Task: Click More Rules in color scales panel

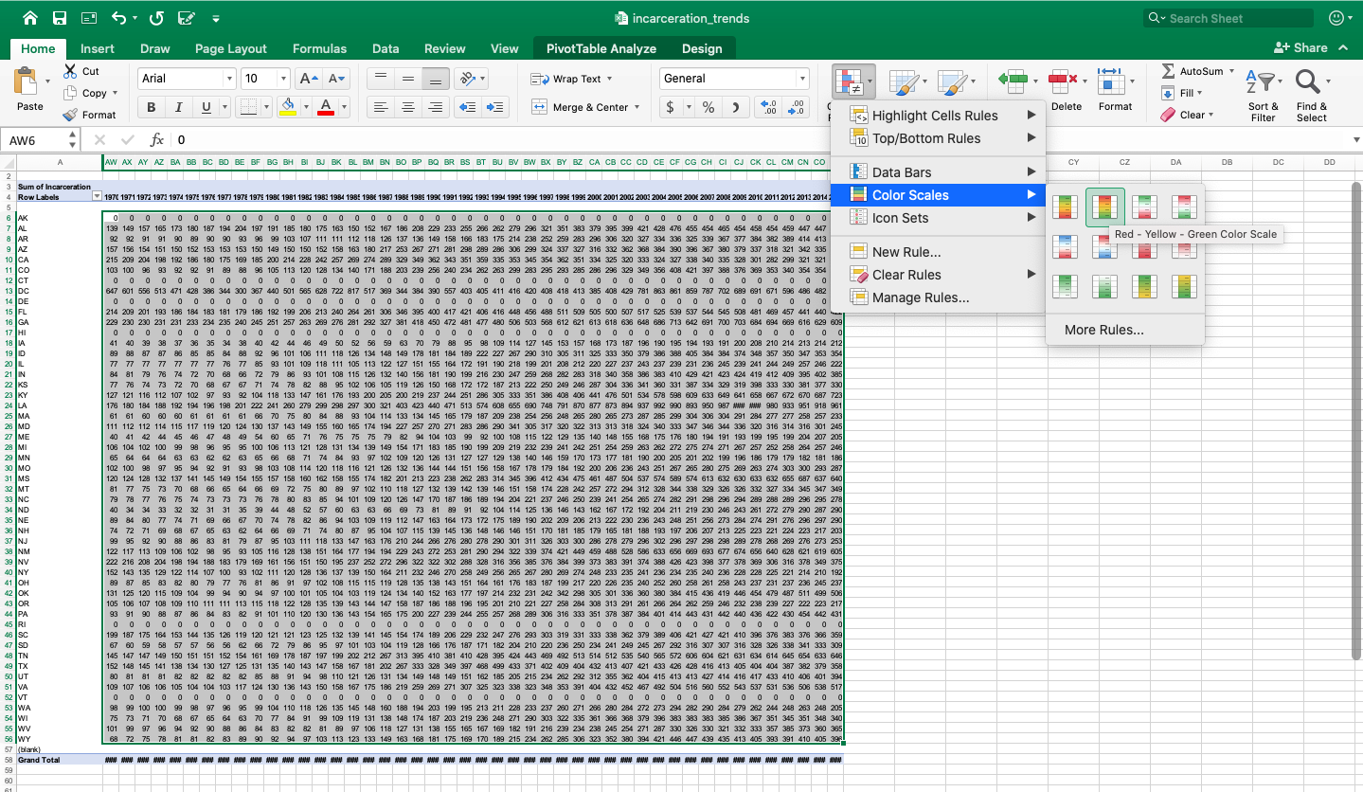Action: 1104,330
